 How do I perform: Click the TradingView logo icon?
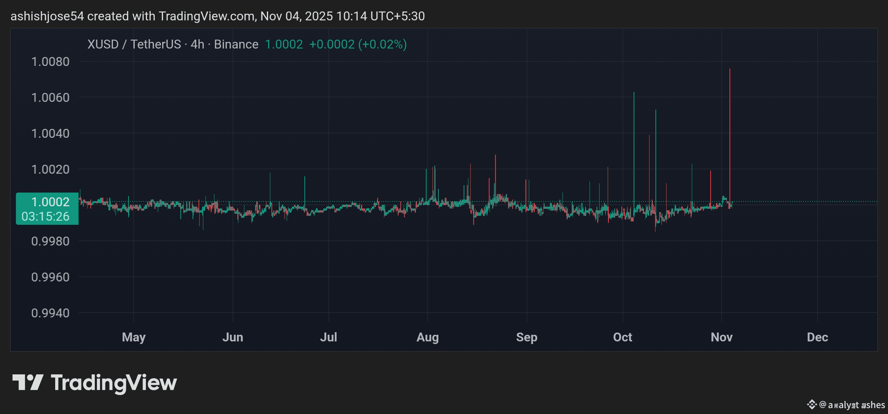pyautogui.click(x=28, y=382)
